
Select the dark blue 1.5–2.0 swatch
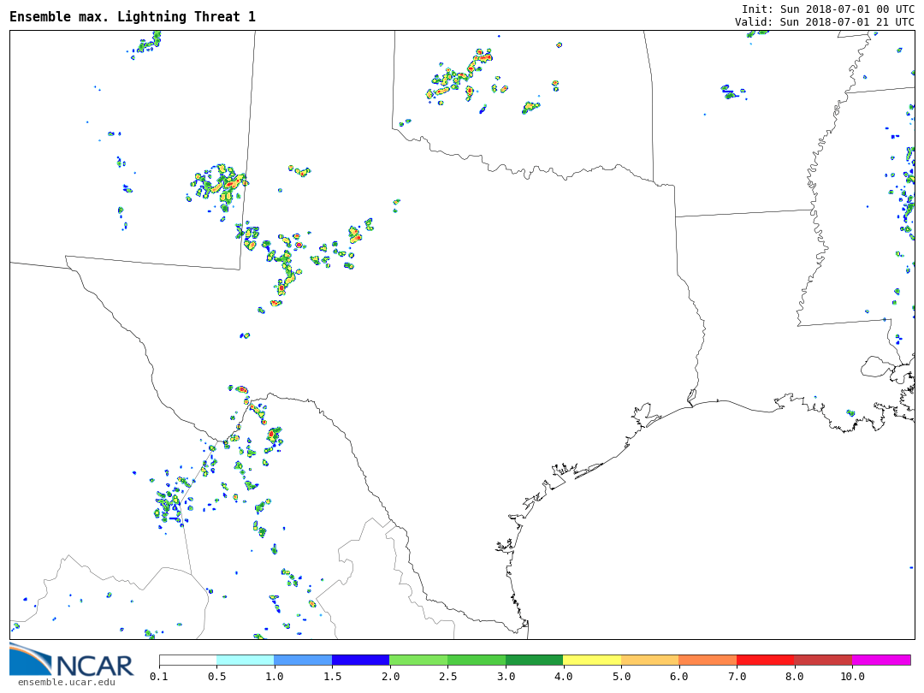click(360, 660)
